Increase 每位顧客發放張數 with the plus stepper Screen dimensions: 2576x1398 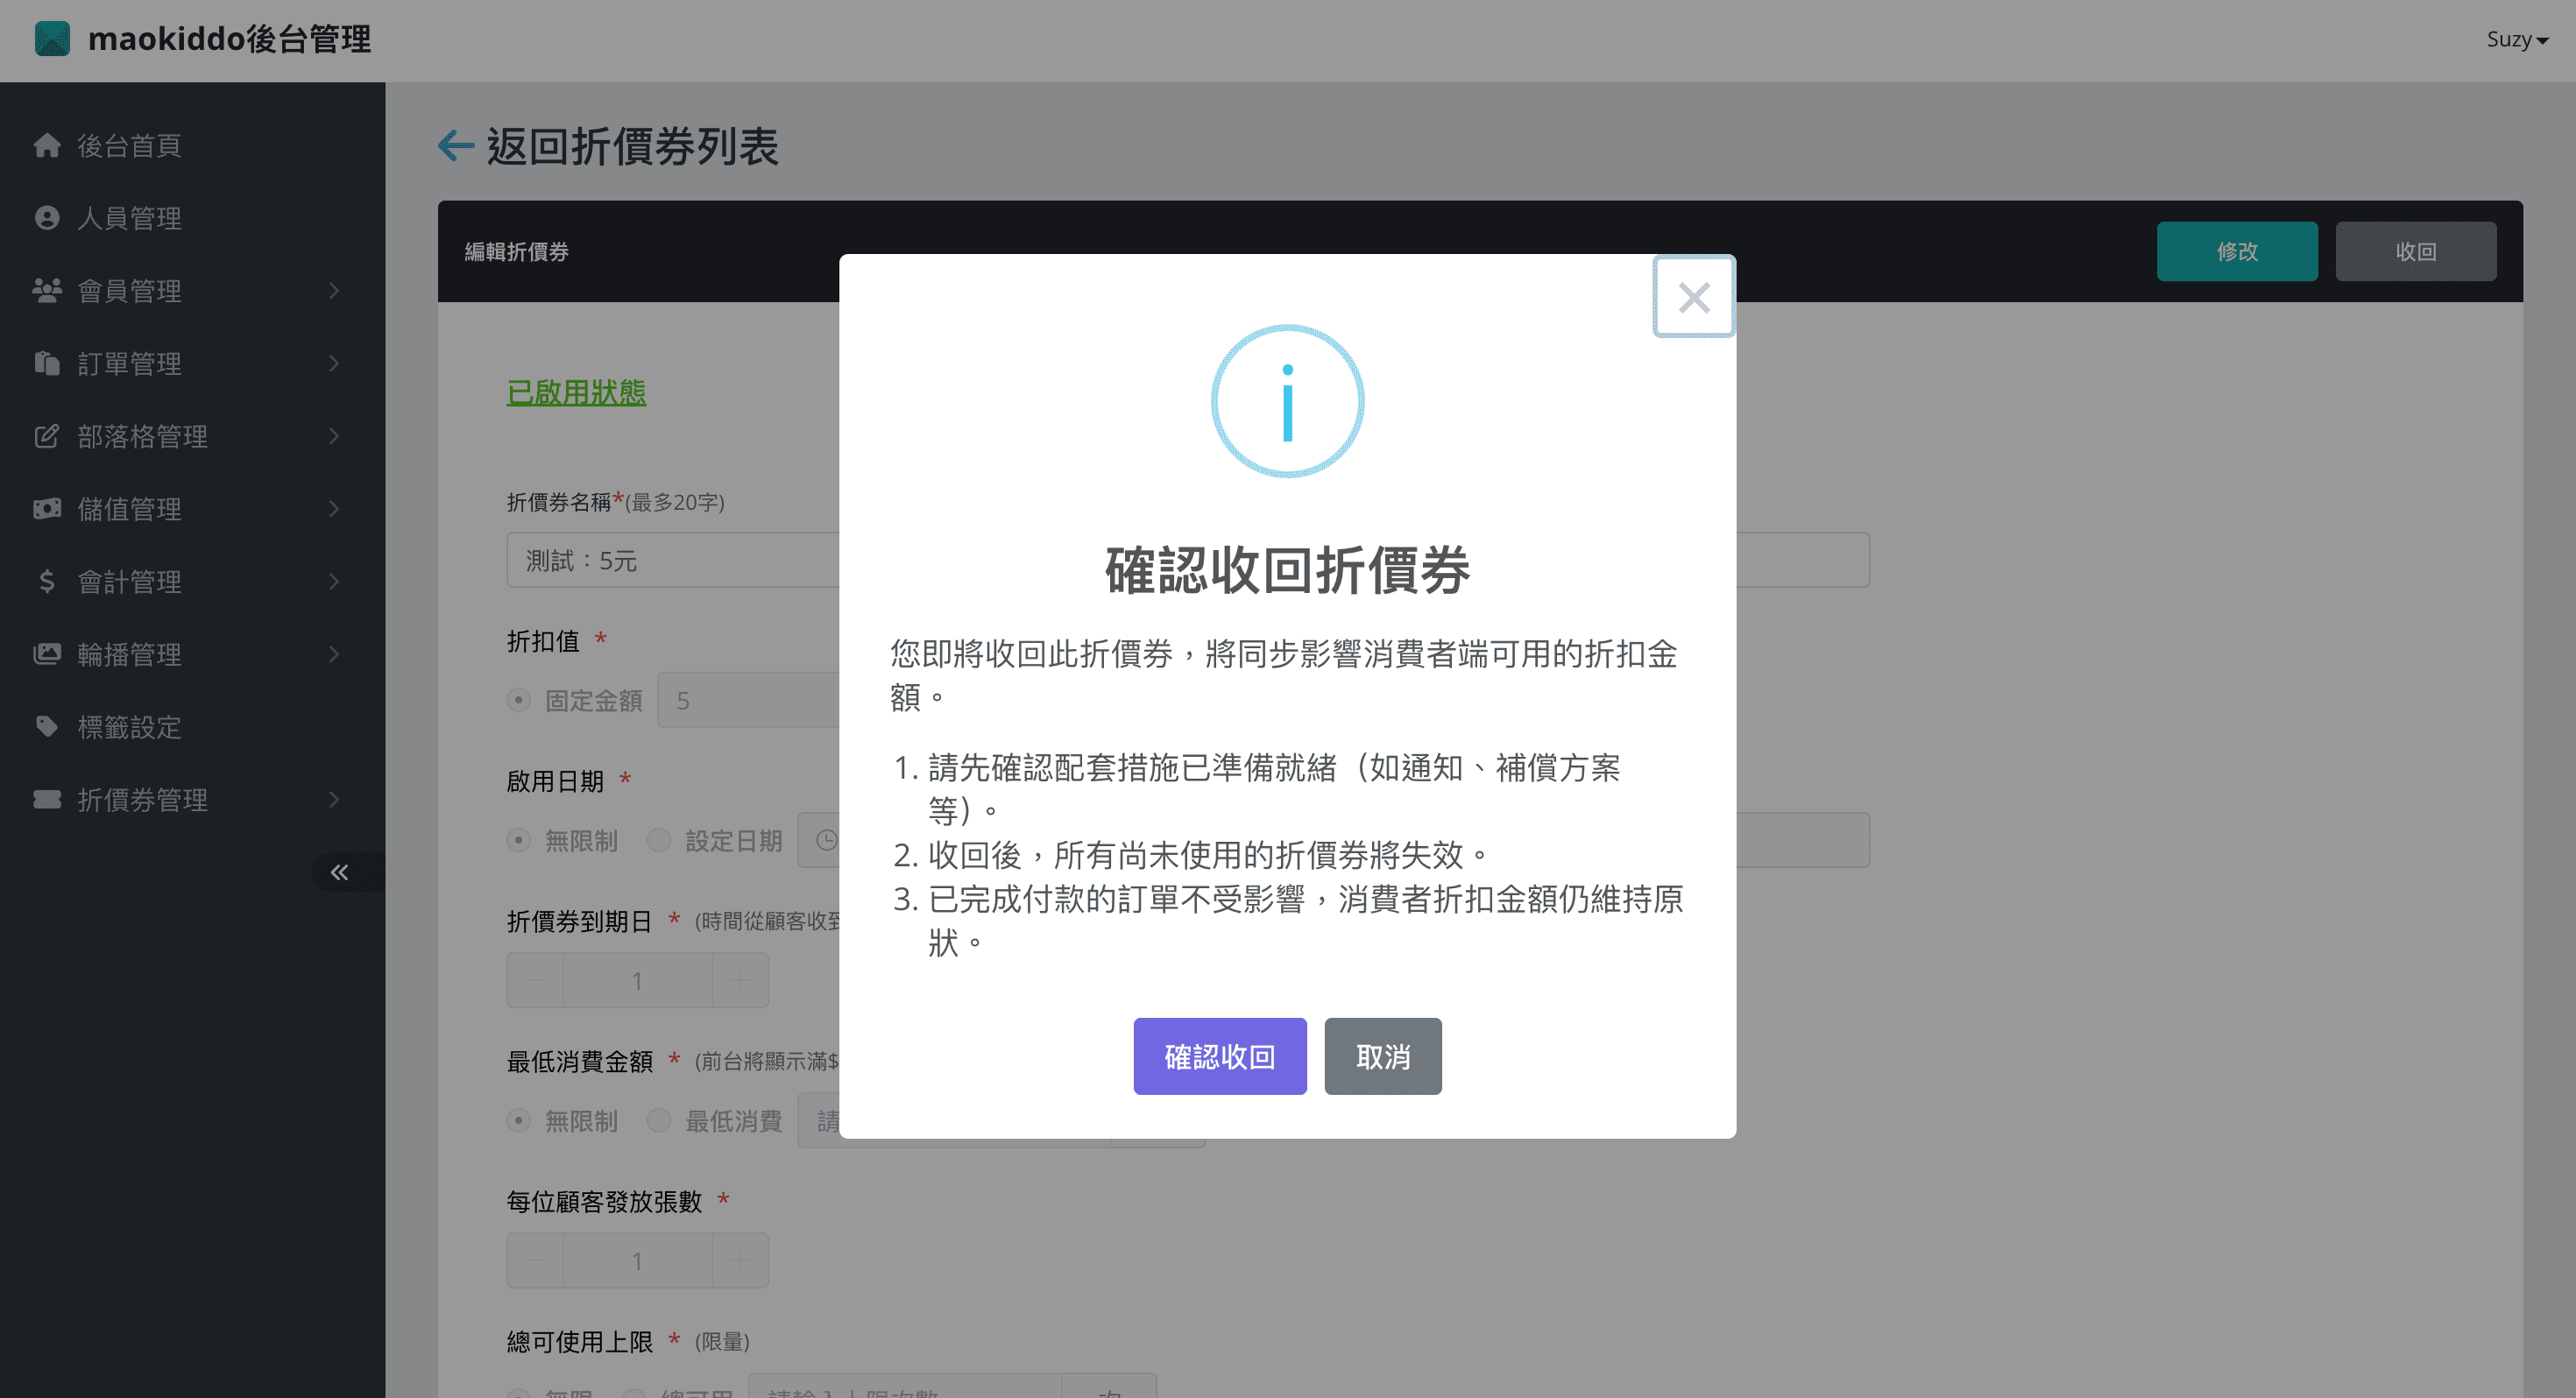tap(740, 1260)
